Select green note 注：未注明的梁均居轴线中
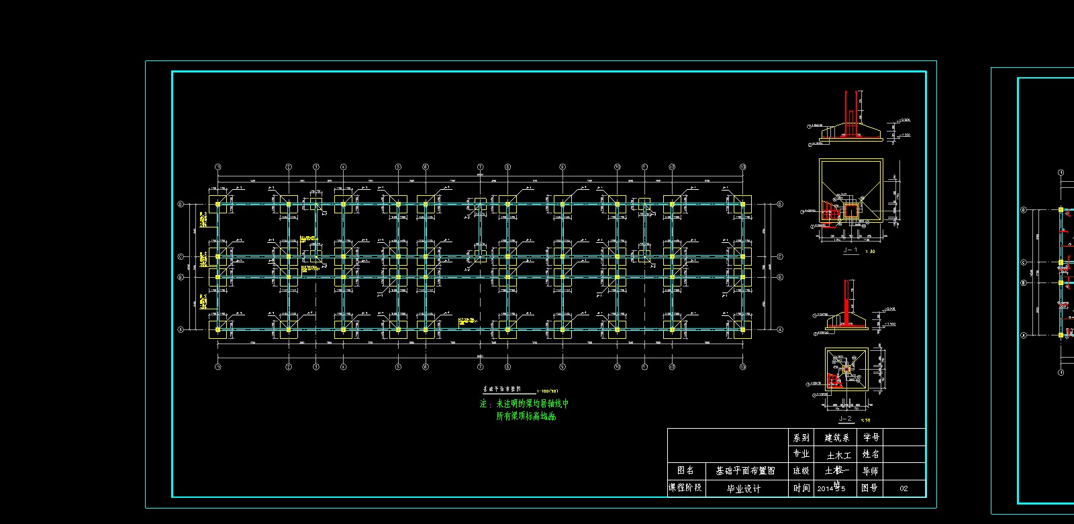Screen dimensions: 1074x524 [x=524, y=404]
